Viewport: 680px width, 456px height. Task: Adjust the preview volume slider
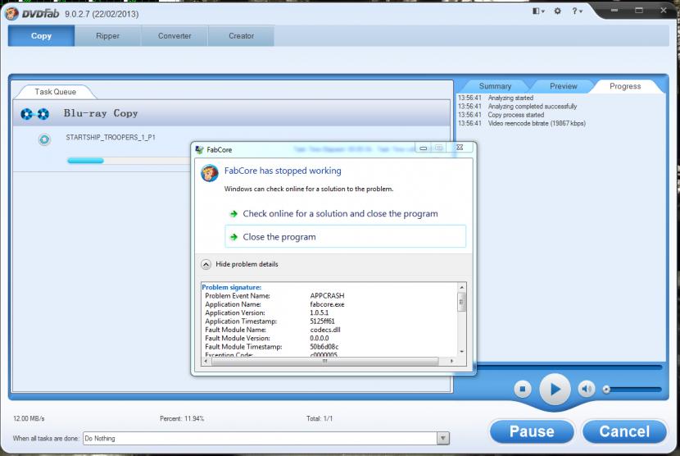(x=633, y=389)
